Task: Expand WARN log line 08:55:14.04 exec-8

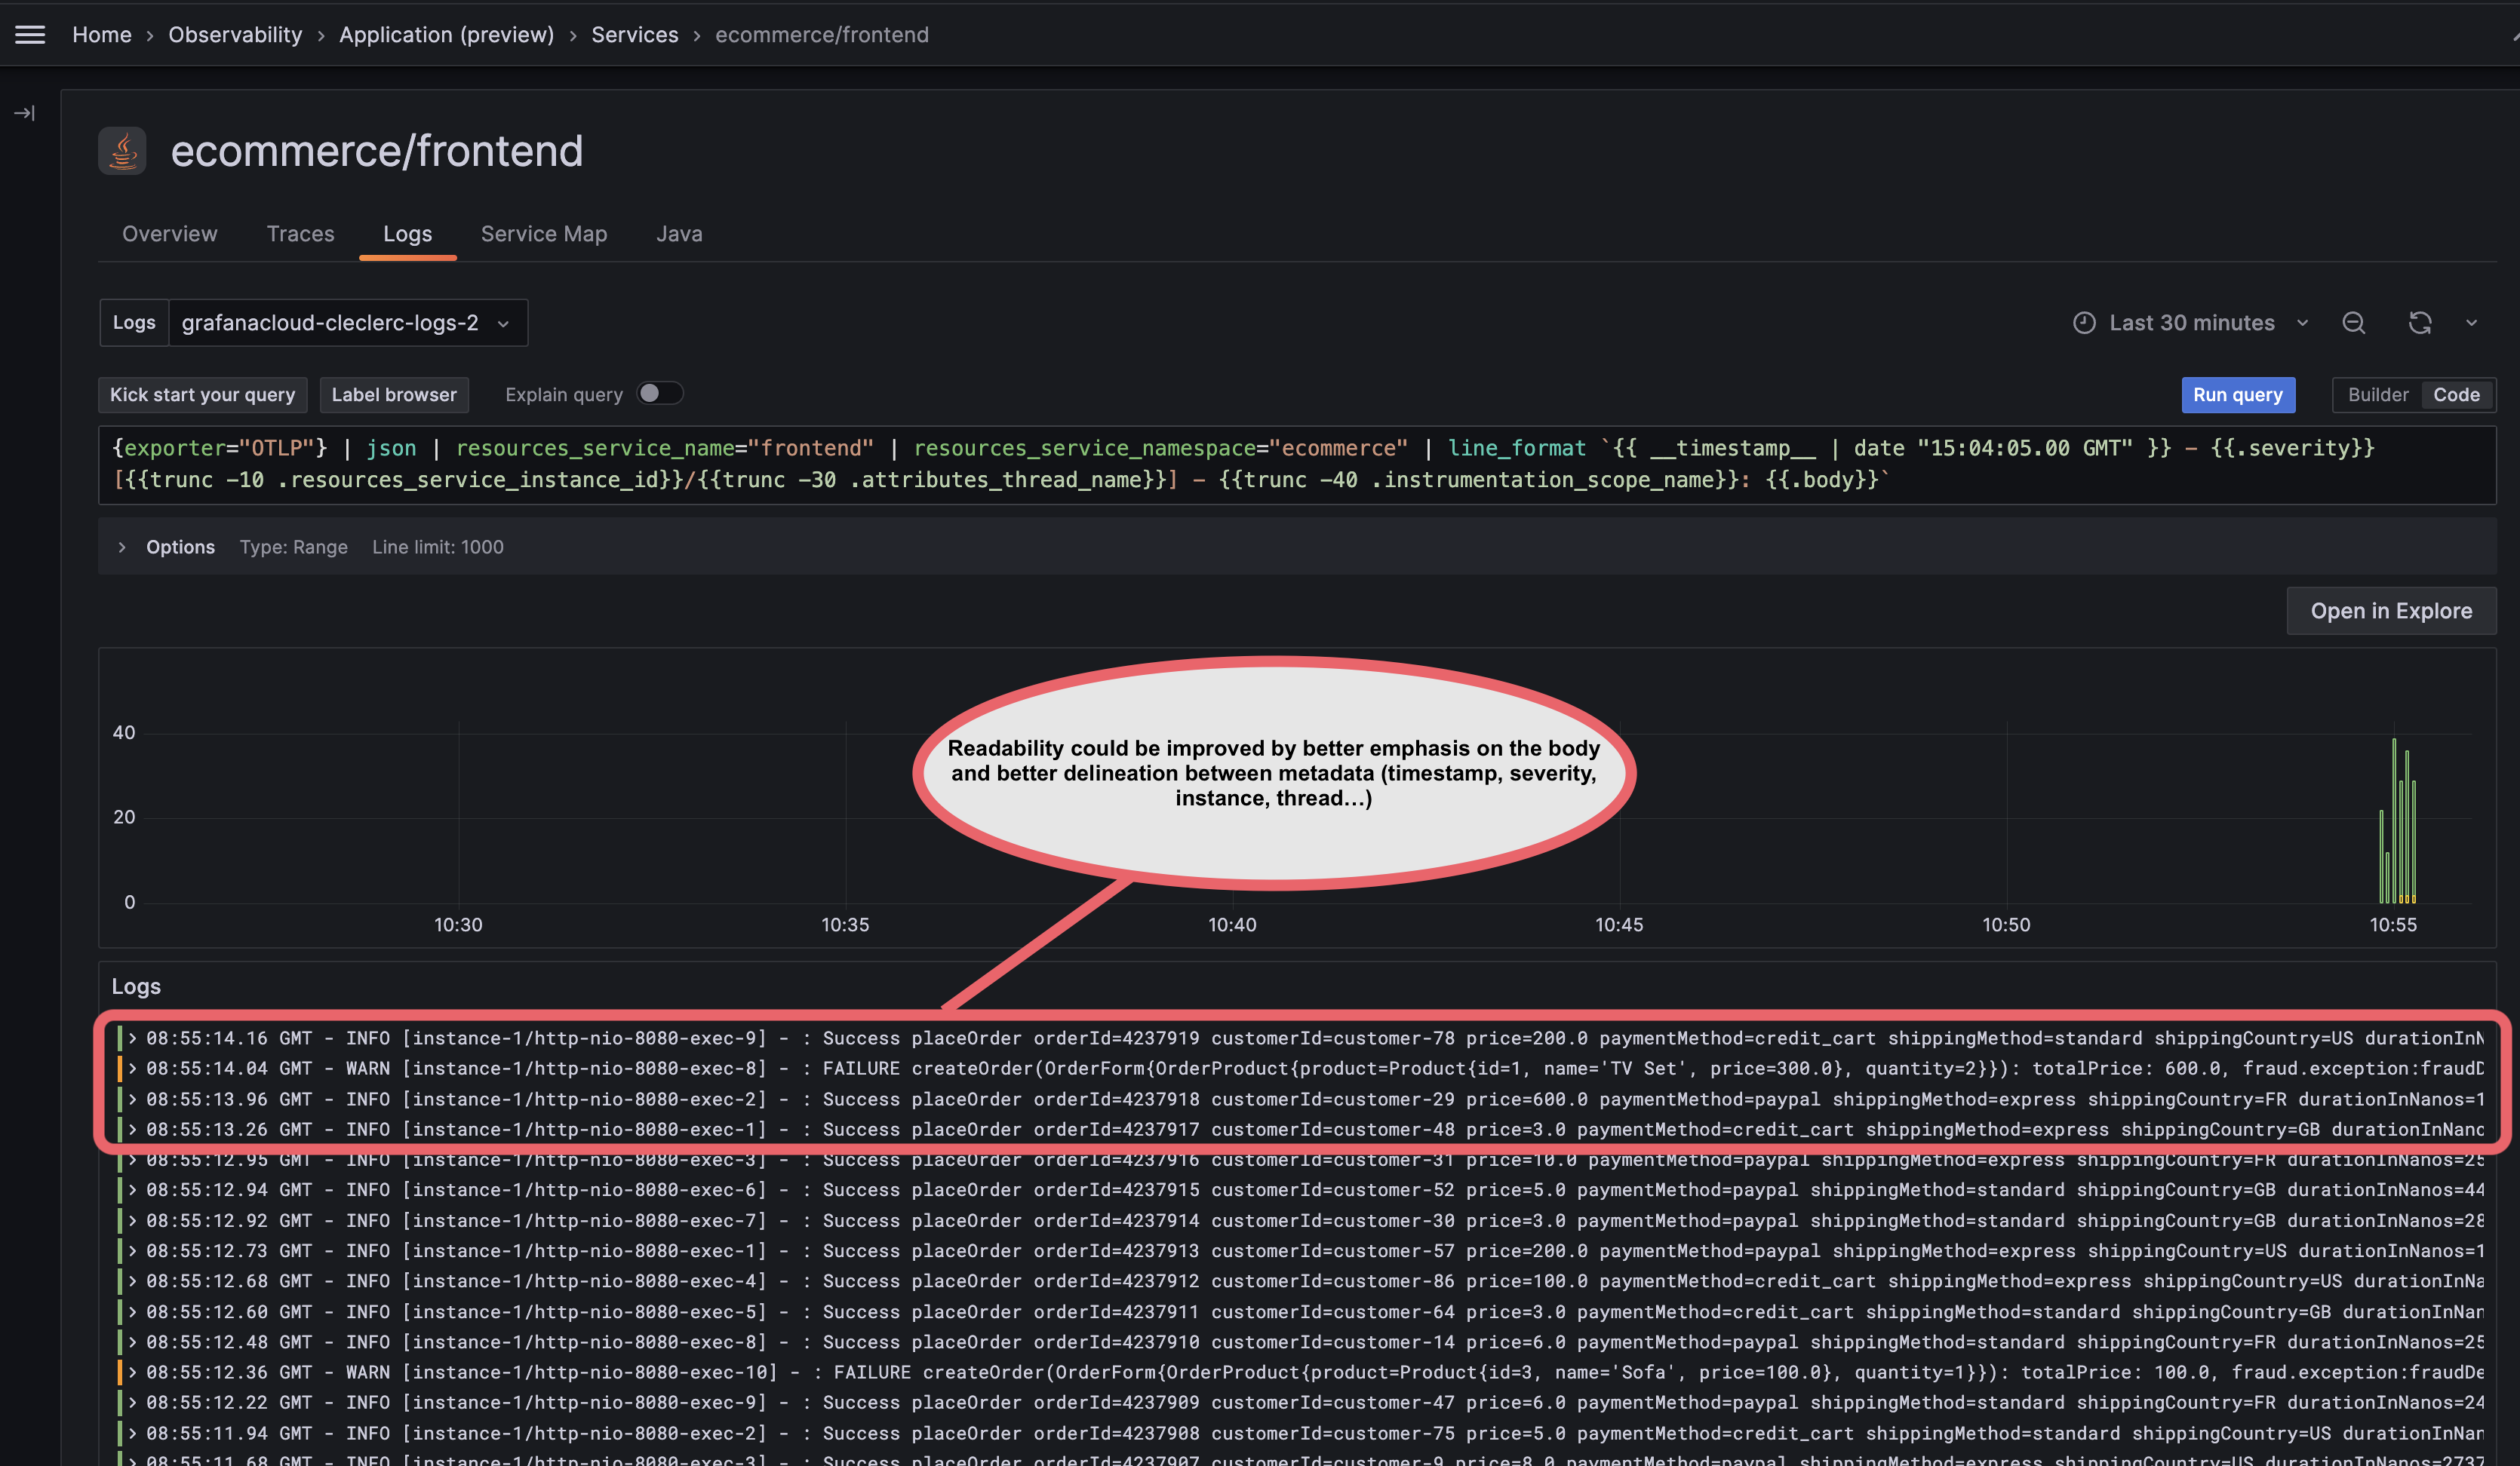Action: click(132, 1069)
